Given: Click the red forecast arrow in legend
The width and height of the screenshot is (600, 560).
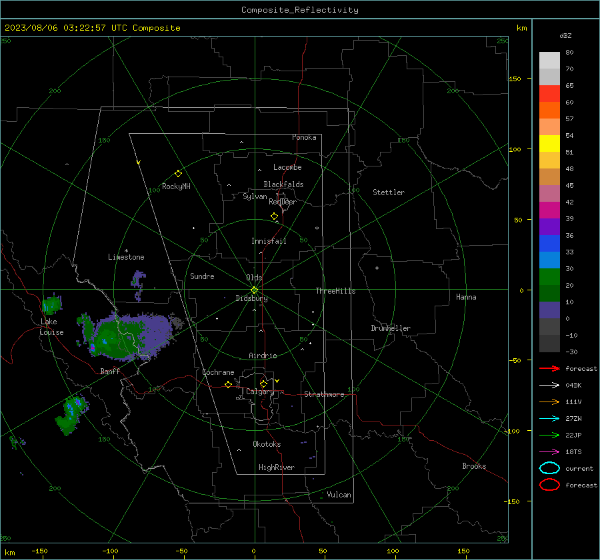Looking at the screenshot, I should [x=549, y=368].
